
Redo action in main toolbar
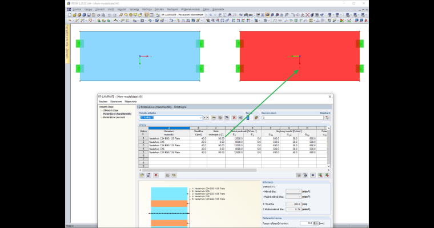115,15
